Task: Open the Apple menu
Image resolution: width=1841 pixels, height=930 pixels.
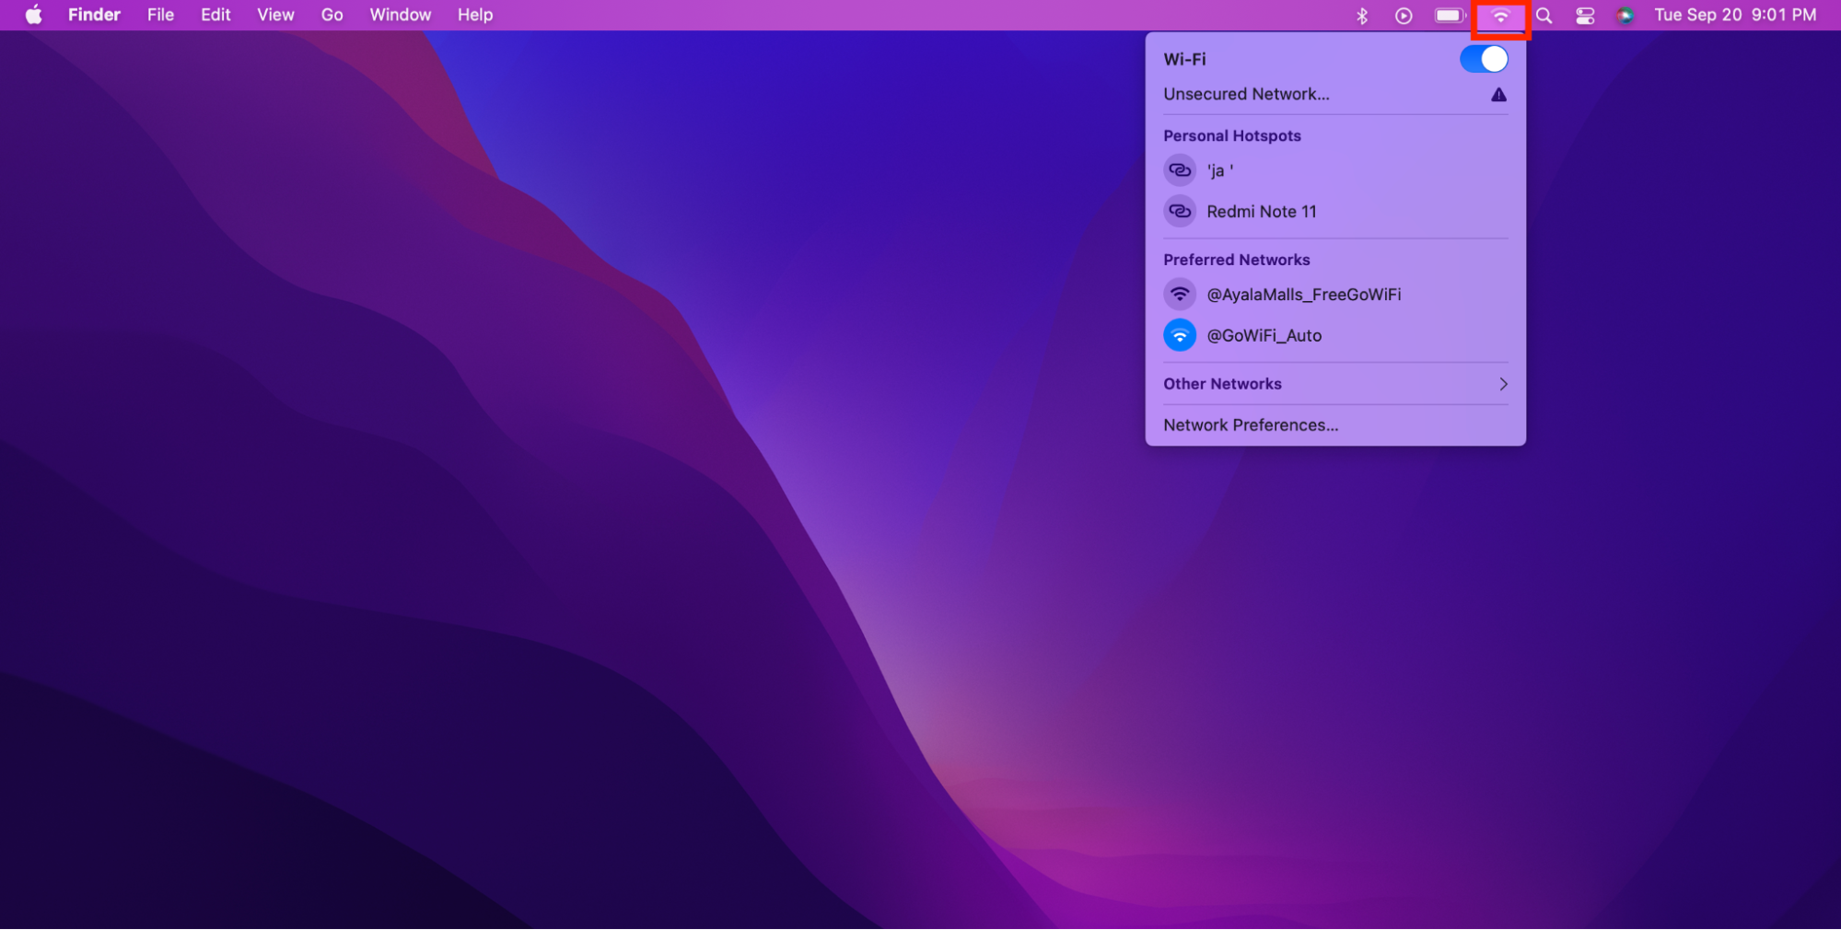Action: pyautogui.click(x=33, y=15)
